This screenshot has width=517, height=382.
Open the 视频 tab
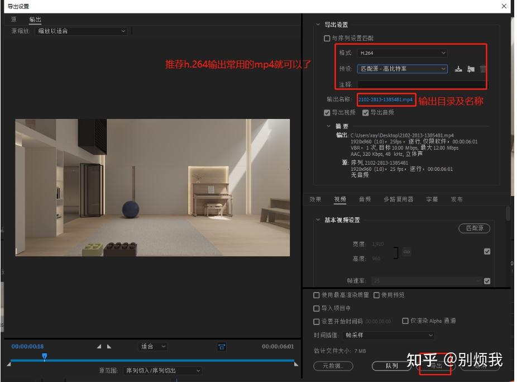340,199
